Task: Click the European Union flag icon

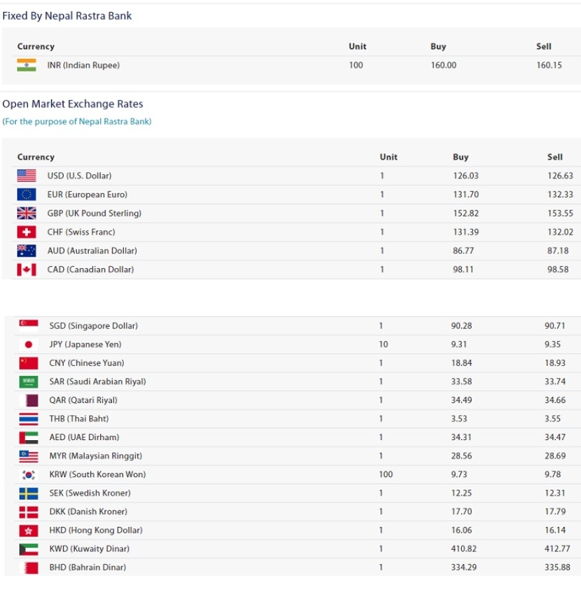Action: click(x=26, y=195)
